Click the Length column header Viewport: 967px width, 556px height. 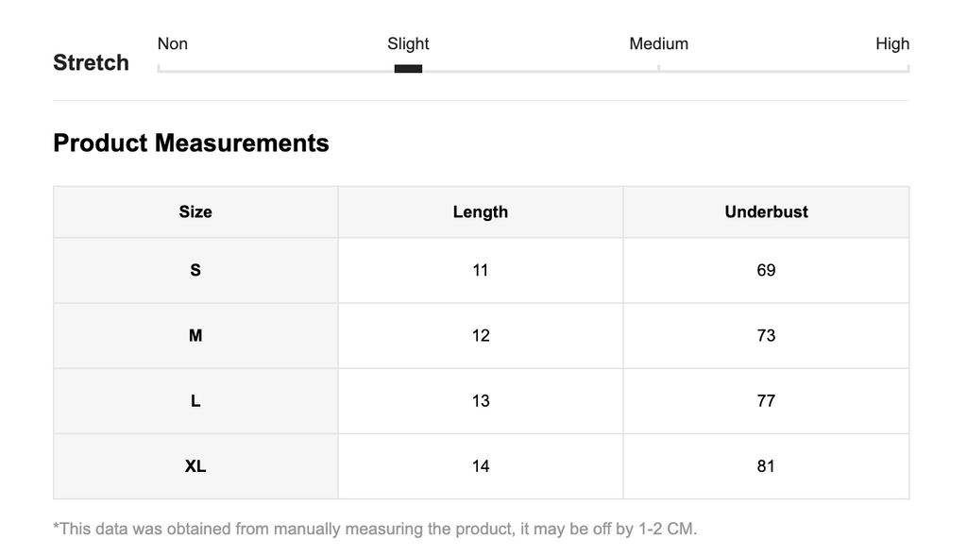[x=481, y=212]
